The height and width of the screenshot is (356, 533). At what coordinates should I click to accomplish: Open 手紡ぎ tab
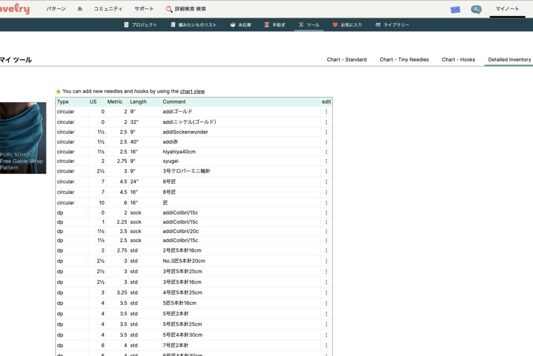[x=274, y=25]
